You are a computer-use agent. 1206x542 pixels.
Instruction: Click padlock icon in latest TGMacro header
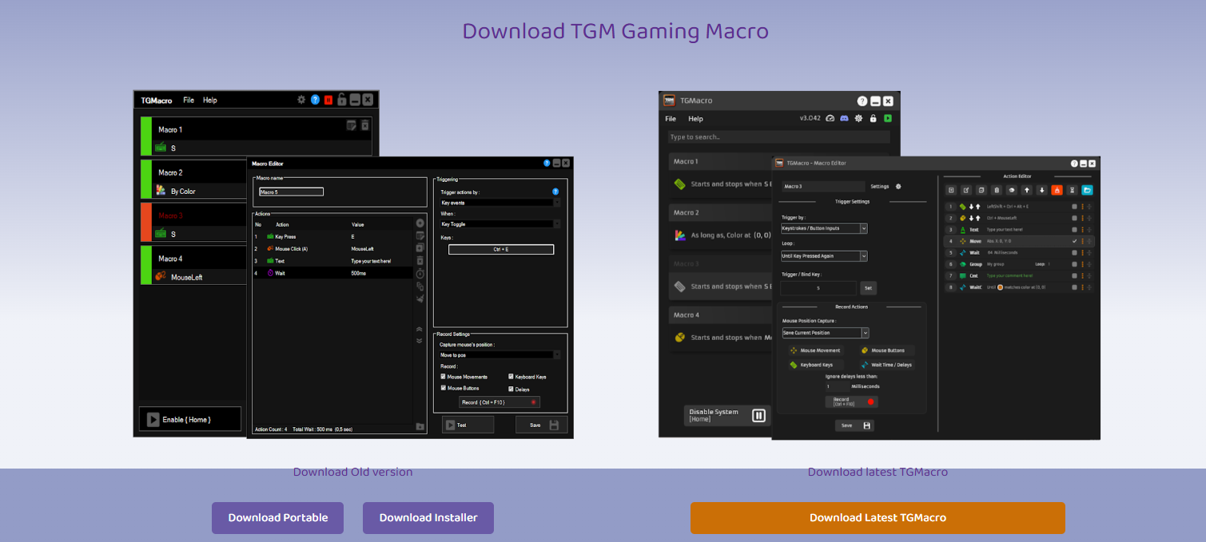coord(873,118)
